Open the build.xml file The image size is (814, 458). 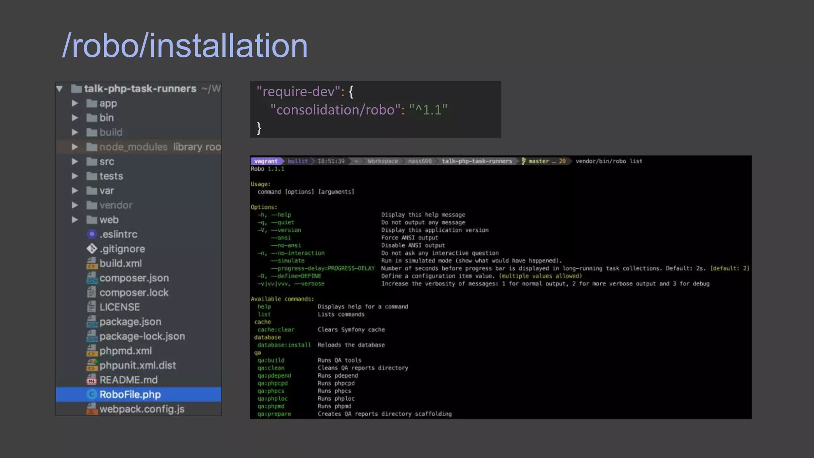point(121,263)
